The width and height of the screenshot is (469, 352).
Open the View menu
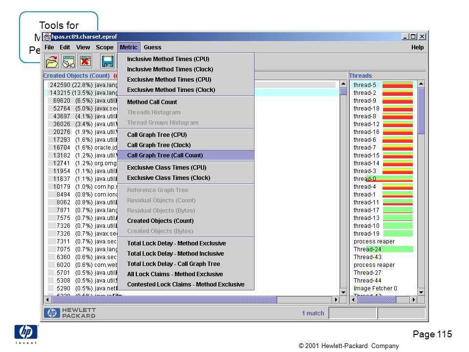[x=83, y=47]
